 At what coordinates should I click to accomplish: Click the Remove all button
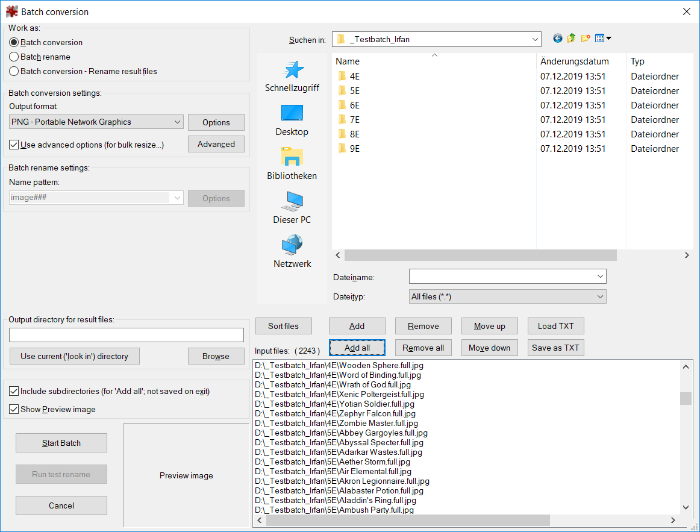point(423,348)
